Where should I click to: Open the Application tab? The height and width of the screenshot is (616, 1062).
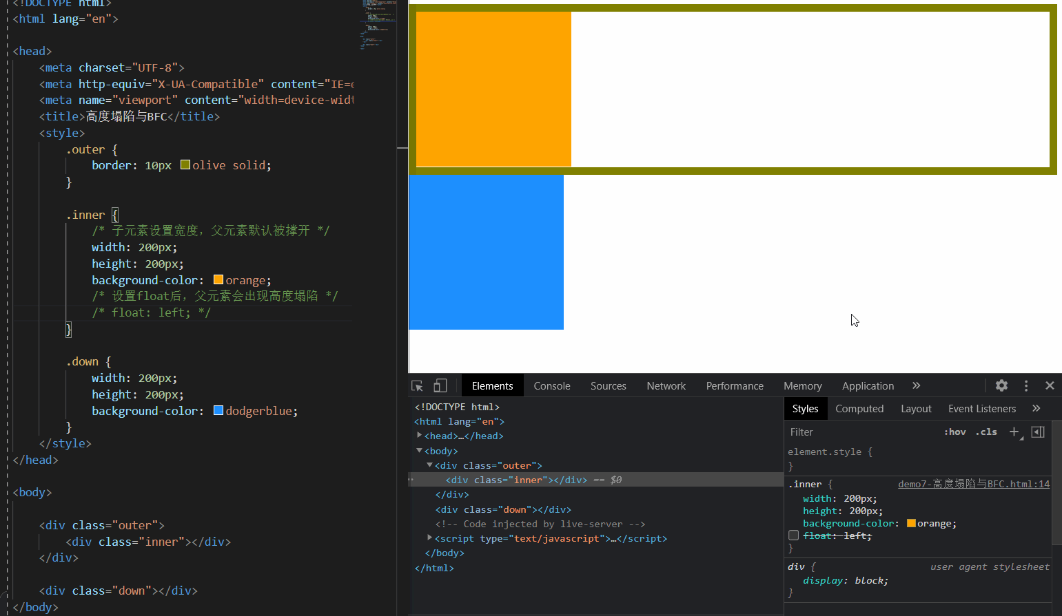click(868, 385)
